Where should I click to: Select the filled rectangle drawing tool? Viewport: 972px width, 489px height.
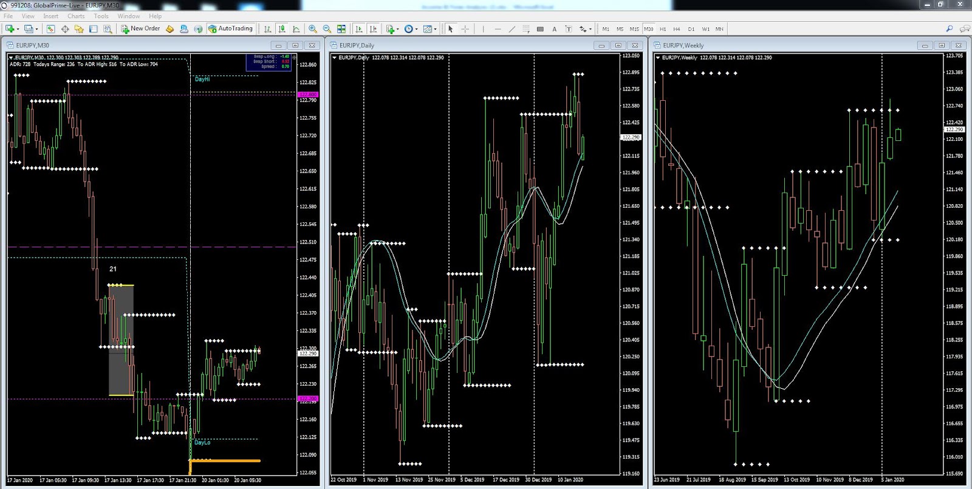(x=540, y=29)
